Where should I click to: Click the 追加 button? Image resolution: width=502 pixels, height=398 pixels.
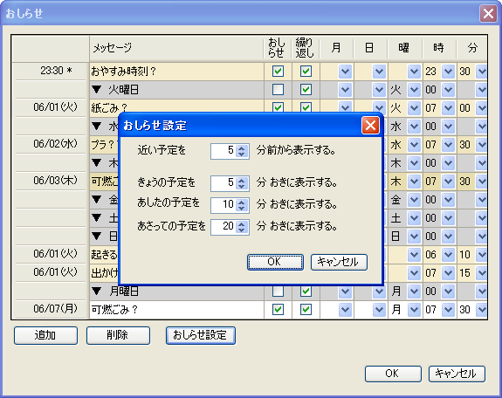(x=45, y=335)
